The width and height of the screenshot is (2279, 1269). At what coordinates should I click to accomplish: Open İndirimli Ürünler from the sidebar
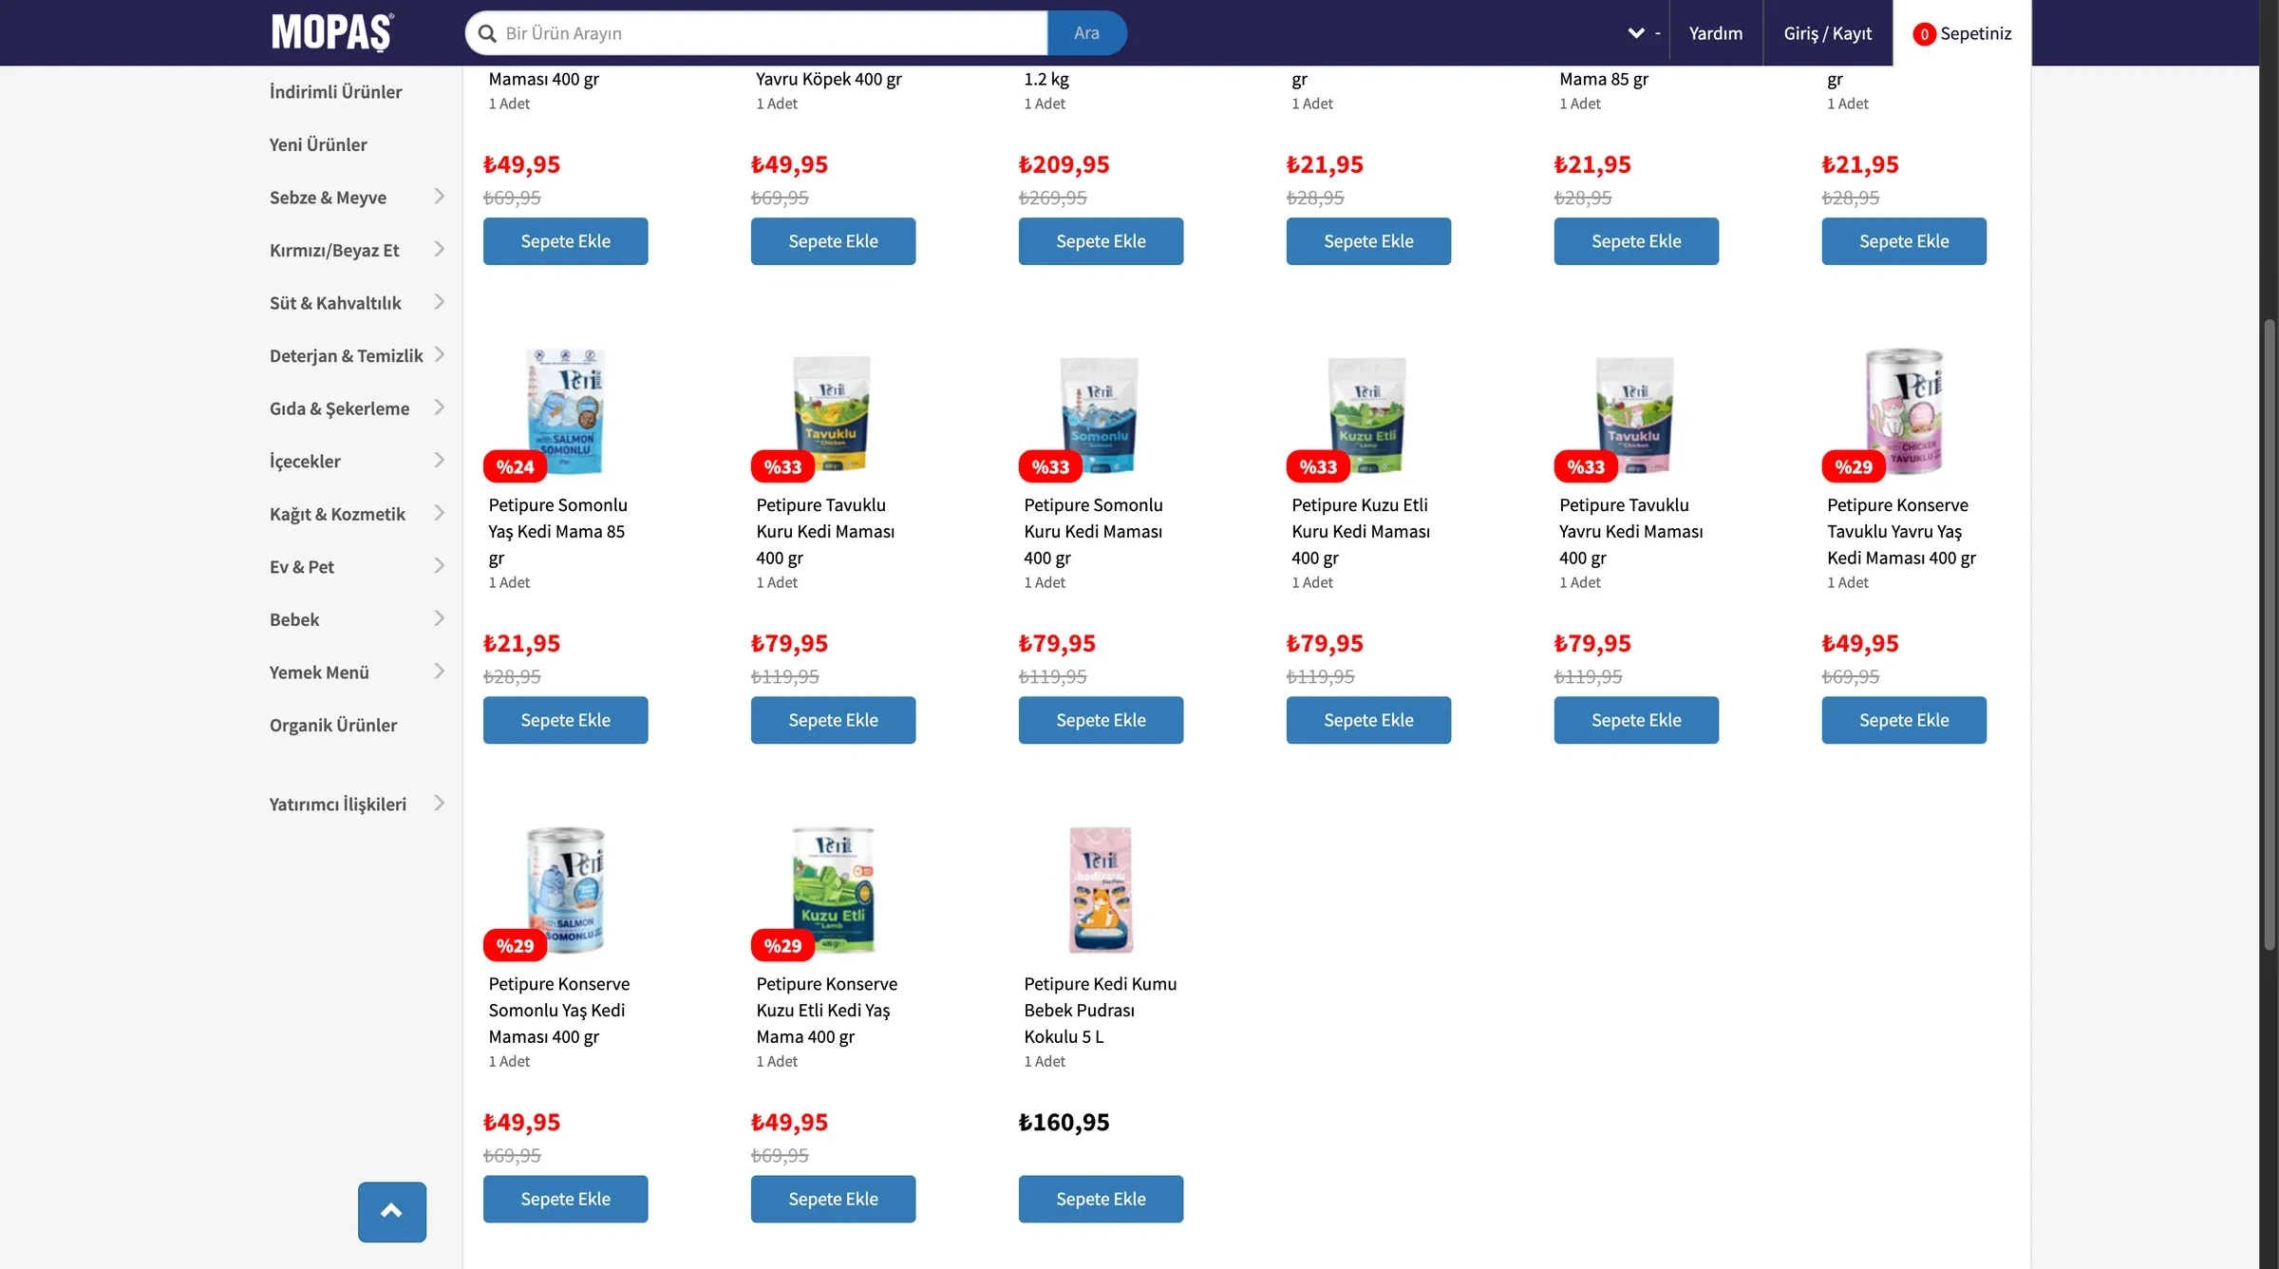[x=335, y=91]
